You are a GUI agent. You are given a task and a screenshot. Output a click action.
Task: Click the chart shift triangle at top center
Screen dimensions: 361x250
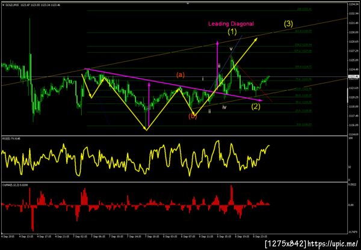[x=188, y=4]
